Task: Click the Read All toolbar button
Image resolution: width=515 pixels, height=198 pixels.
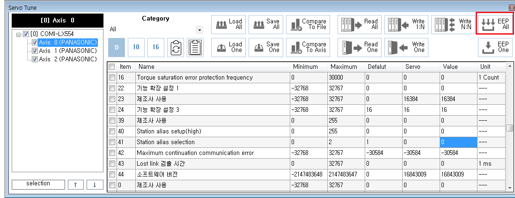Action: pyautogui.click(x=359, y=24)
